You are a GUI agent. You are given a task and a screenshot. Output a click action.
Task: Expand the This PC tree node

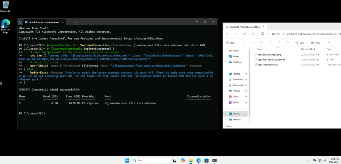226,114
